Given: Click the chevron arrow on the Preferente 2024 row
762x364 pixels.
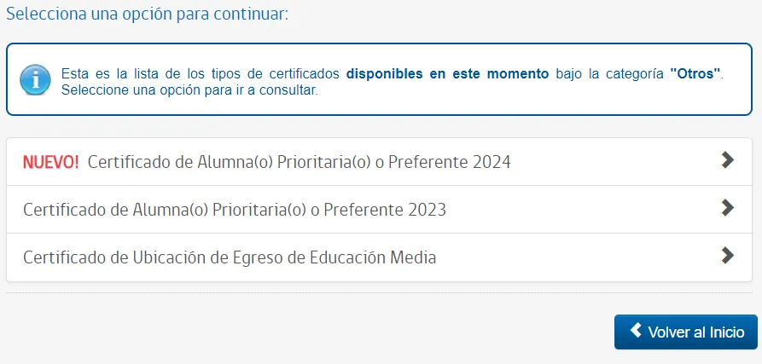Looking at the screenshot, I should pos(727,160).
